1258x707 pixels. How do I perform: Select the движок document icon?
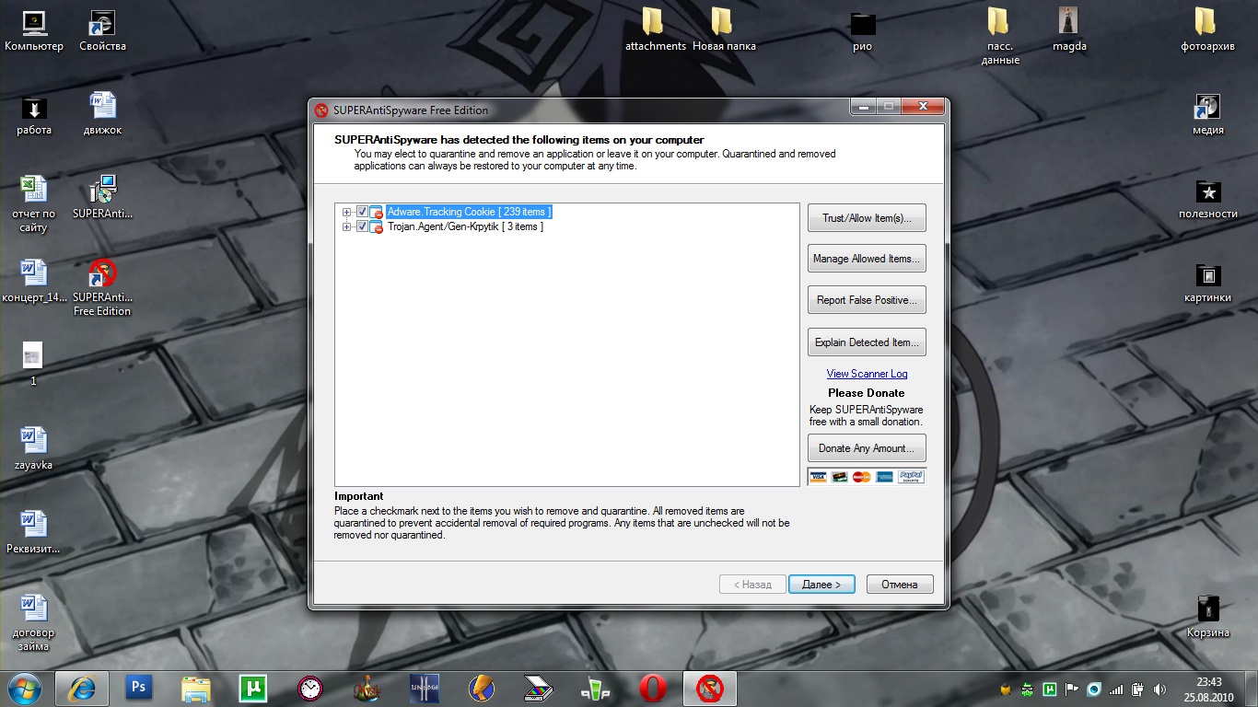pyautogui.click(x=102, y=115)
